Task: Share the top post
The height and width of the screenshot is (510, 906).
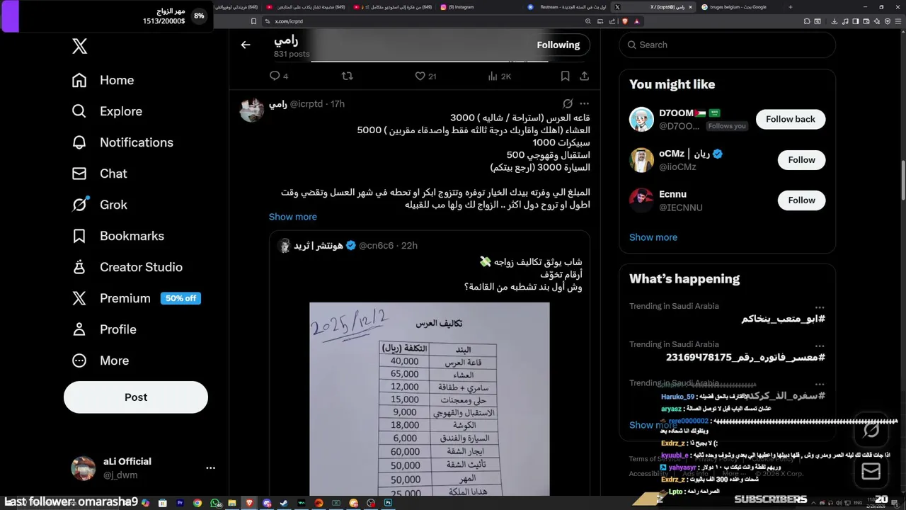Action: point(584,76)
